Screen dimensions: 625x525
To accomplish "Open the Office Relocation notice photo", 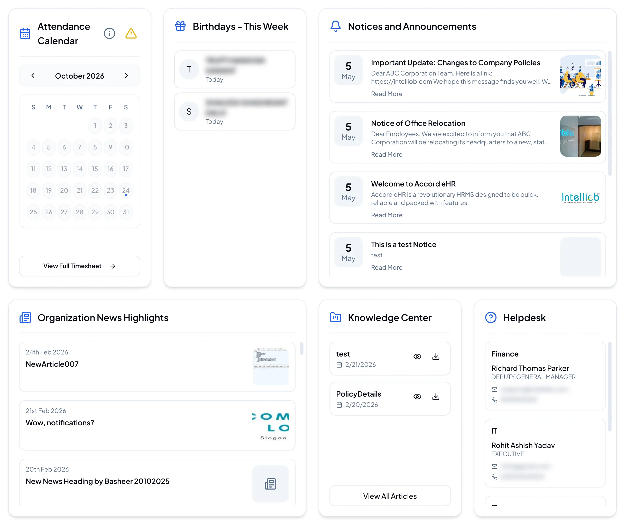I will 581,136.
